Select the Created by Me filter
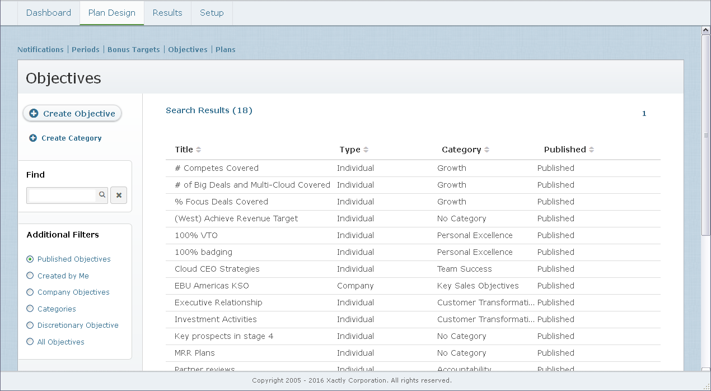This screenshot has height=391, width=711. [x=30, y=276]
